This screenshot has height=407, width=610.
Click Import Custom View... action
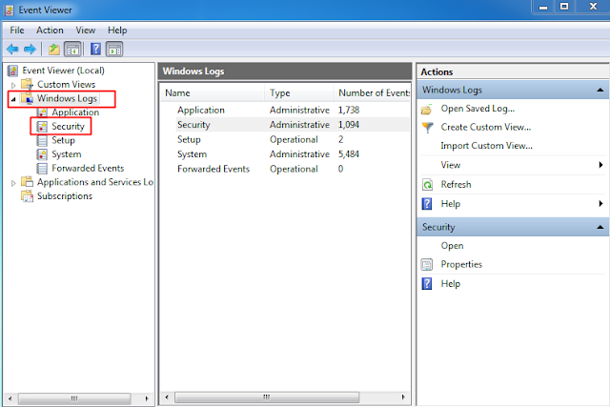(x=486, y=146)
